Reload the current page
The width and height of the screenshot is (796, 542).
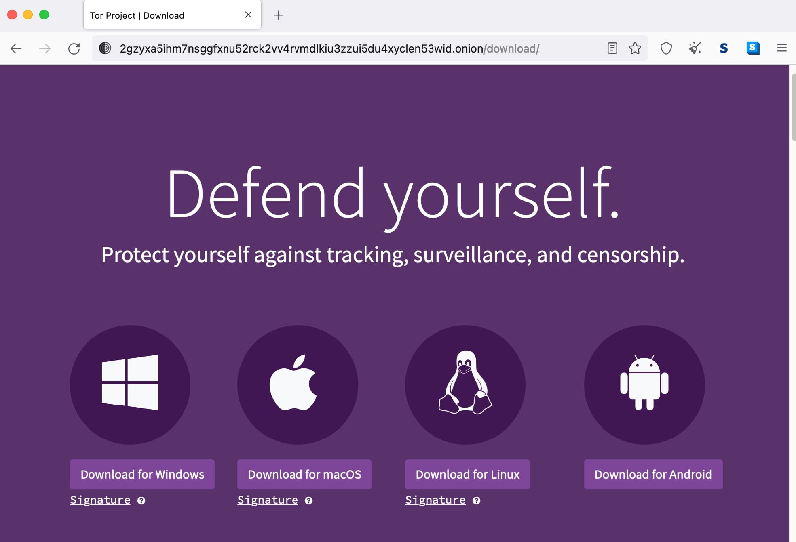click(74, 48)
